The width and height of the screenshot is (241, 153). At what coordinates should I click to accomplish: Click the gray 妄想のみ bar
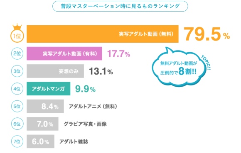(55, 71)
